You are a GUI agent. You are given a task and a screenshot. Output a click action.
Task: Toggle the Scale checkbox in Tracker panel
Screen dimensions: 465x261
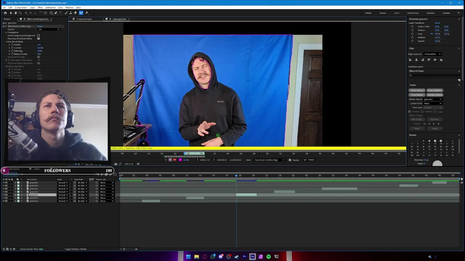435,112
